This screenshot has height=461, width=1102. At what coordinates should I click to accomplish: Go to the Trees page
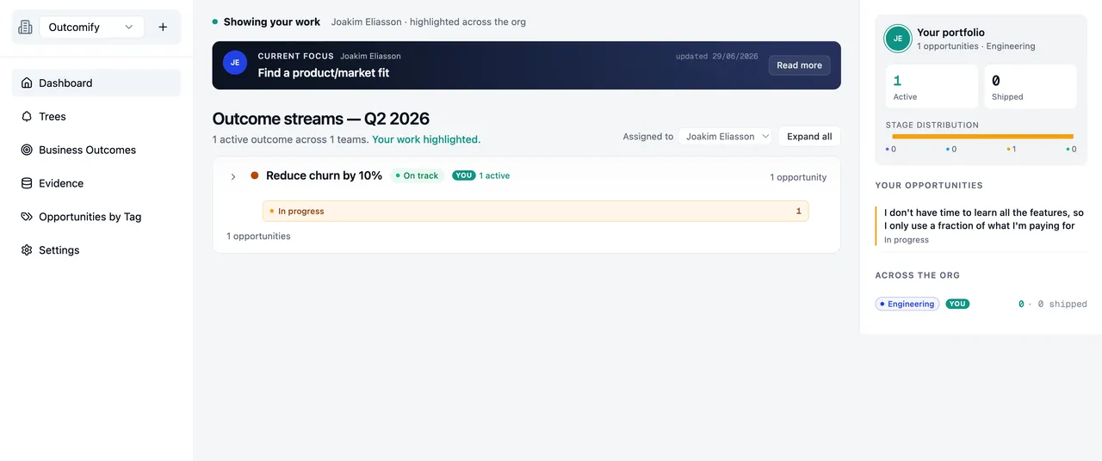click(x=96, y=116)
